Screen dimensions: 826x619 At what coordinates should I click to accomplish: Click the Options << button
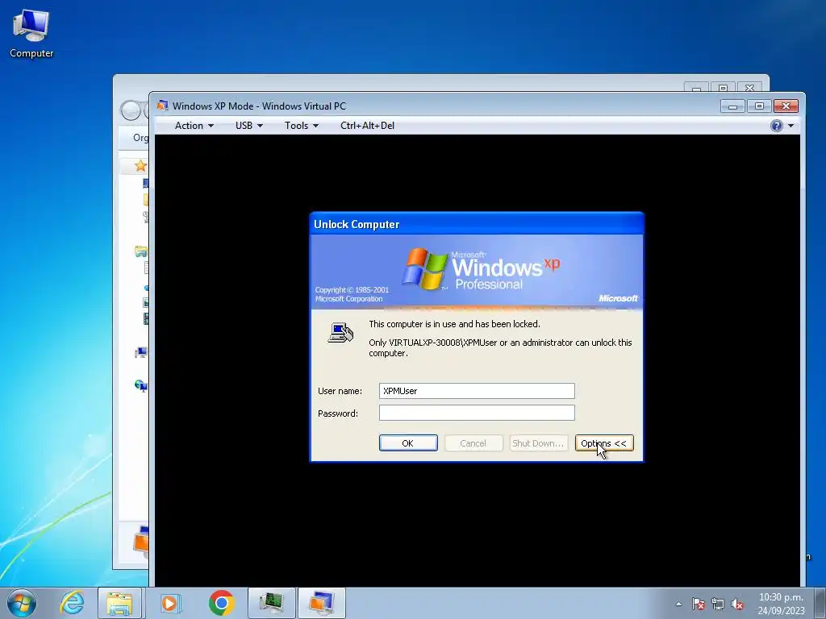pyautogui.click(x=603, y=443)
